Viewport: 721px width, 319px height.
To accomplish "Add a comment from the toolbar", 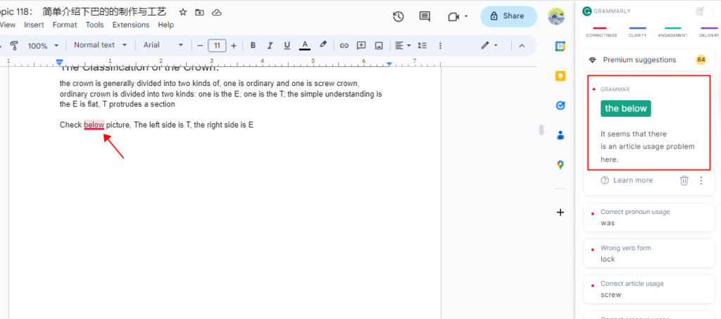I will [x=361, y=46].
